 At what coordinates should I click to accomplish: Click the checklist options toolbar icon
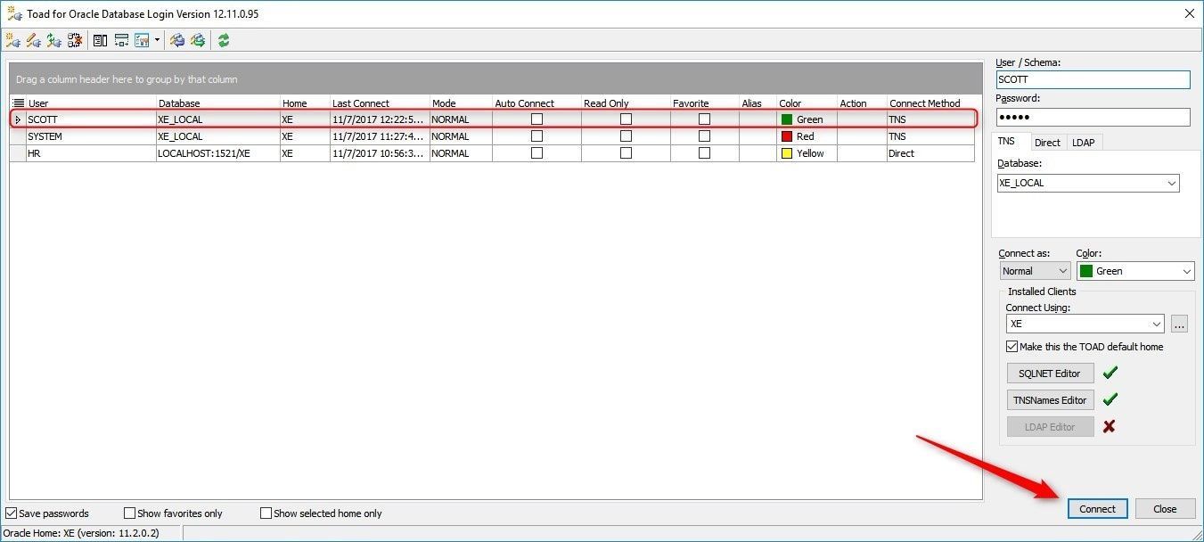pyautogui.click(x=142, y=40)
